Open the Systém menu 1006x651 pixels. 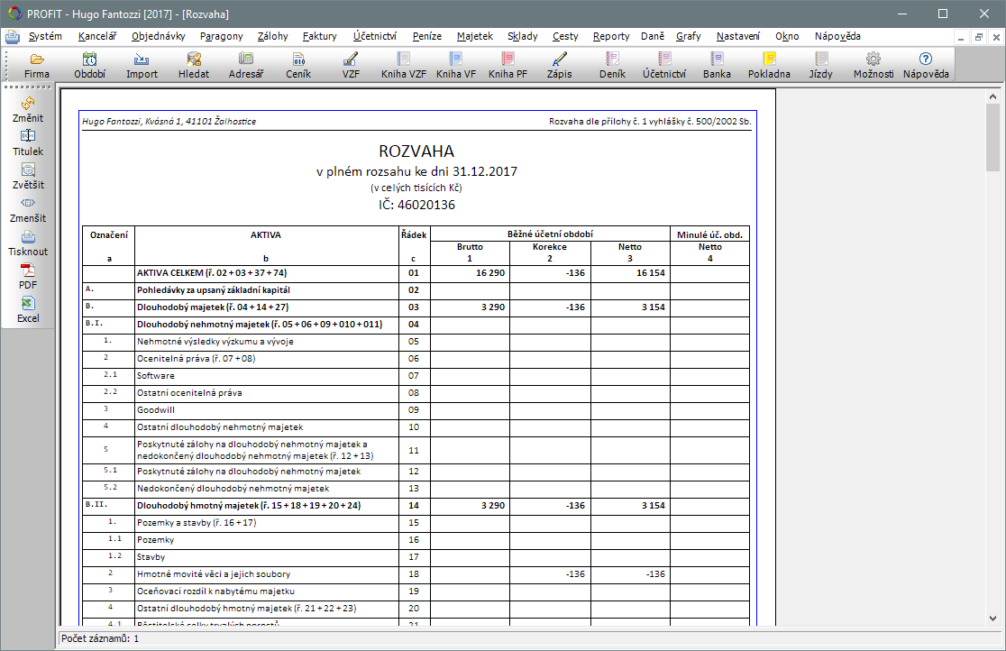(45, 37)
